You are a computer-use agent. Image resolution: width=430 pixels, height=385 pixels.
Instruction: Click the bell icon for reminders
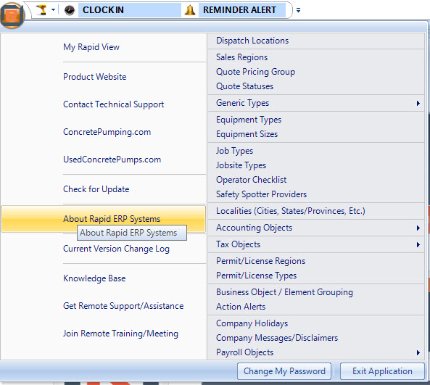coord(190,10)
